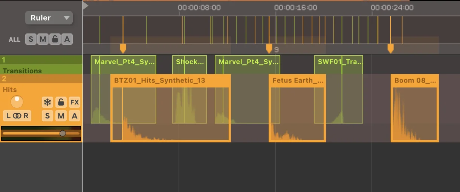The image size is (460, 192).
Task: Mute all tracks with ALL M button
Action: [43, 39]
